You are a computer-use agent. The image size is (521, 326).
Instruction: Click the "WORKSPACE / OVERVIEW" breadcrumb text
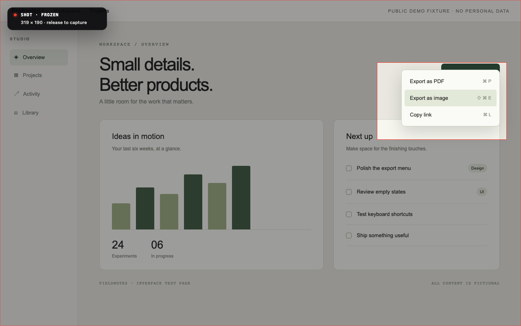tap(134, 44)
